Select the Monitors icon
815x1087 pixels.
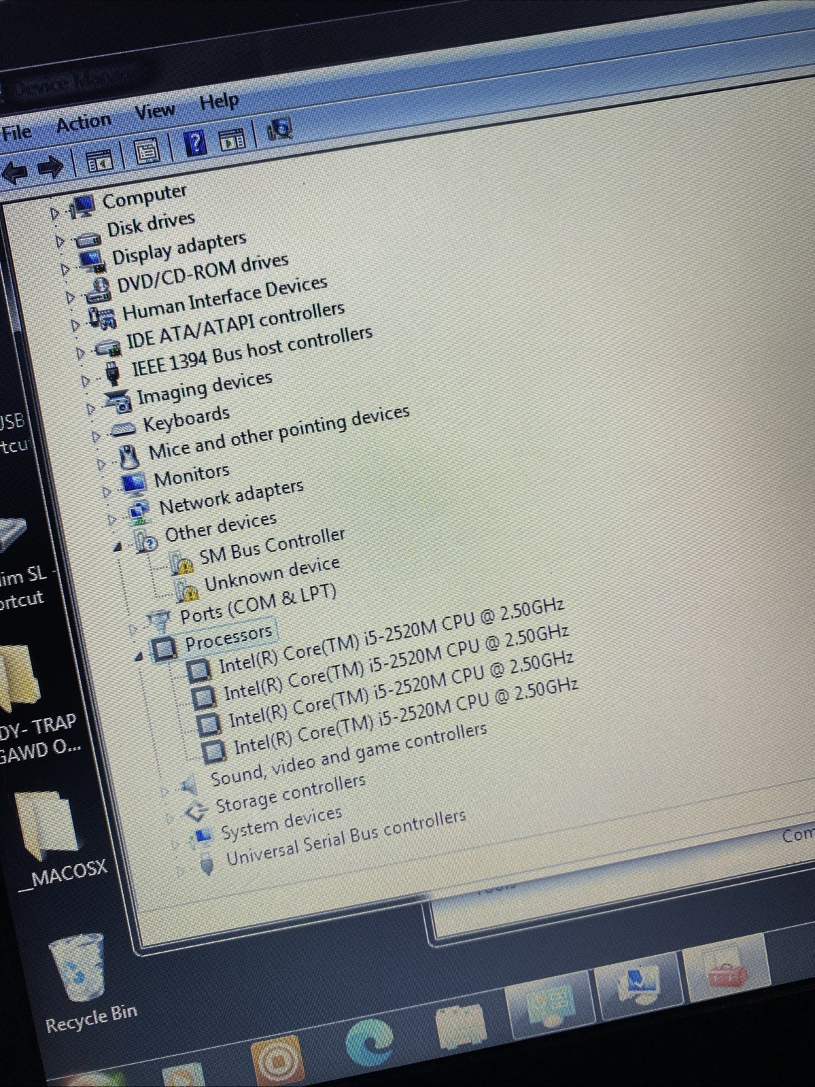point(134,483)
